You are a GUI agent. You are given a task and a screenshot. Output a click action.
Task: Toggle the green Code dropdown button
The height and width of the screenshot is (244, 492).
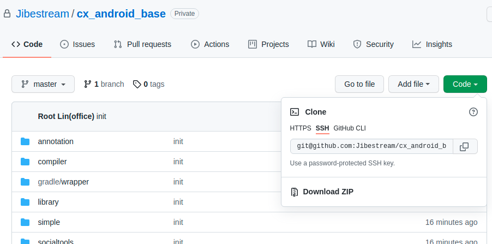click(x=465, y=84)
